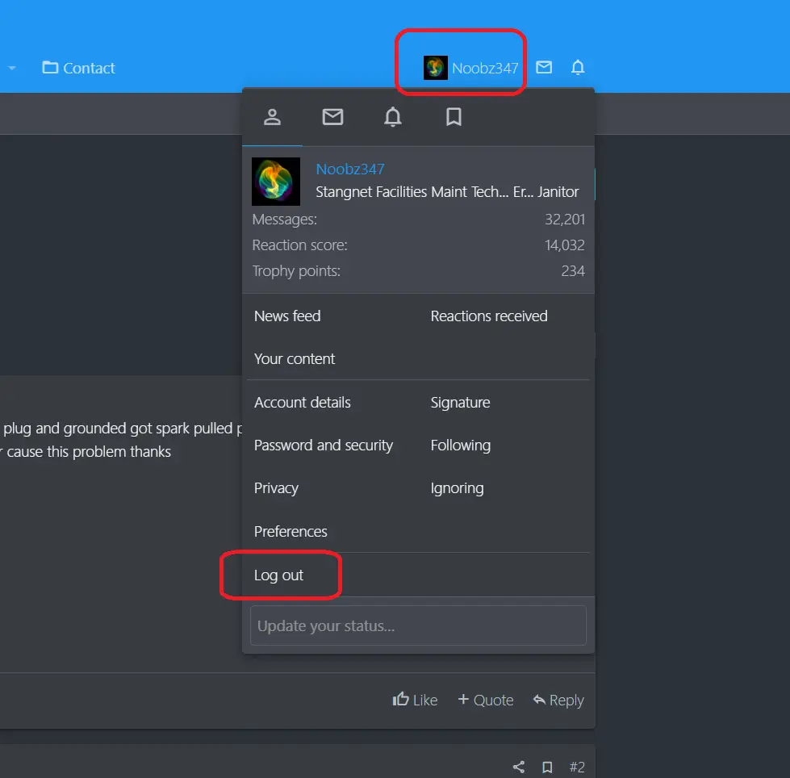The height and width of the screenshot is (778, 790).
Task: Open the Following list
Action: (x=461, y=445)
